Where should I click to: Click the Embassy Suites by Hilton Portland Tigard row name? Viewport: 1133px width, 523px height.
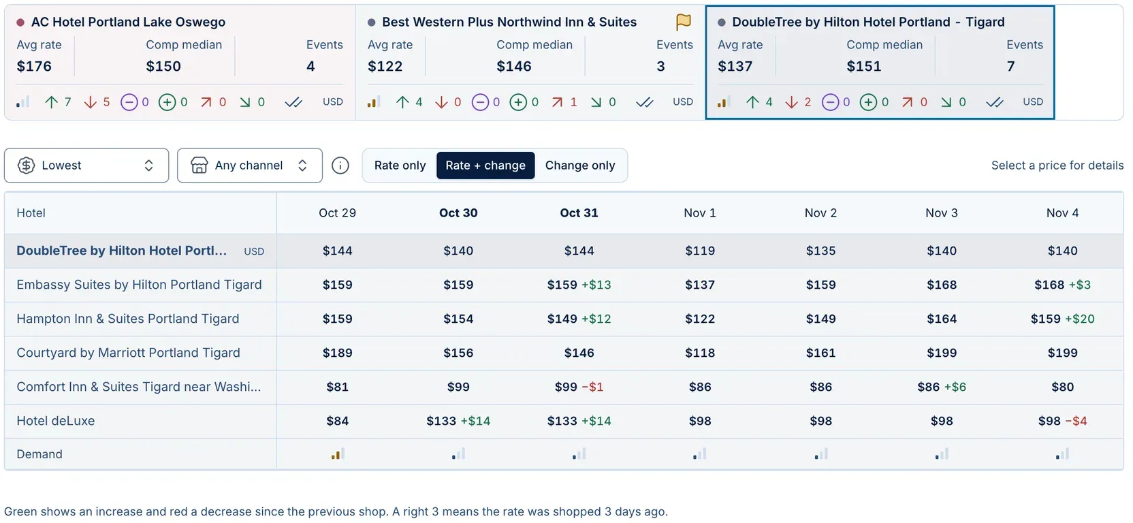pyautogui.click(x=139, y=285)
